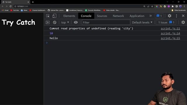Viewport: 187px width, 105px height.
Task: Toggle the browser side panel icon
Action: pos(176,6)
